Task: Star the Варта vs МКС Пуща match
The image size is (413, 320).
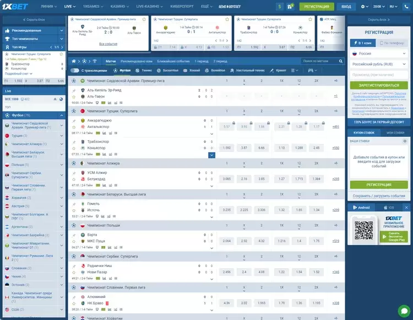Action: tap(74, 241)
